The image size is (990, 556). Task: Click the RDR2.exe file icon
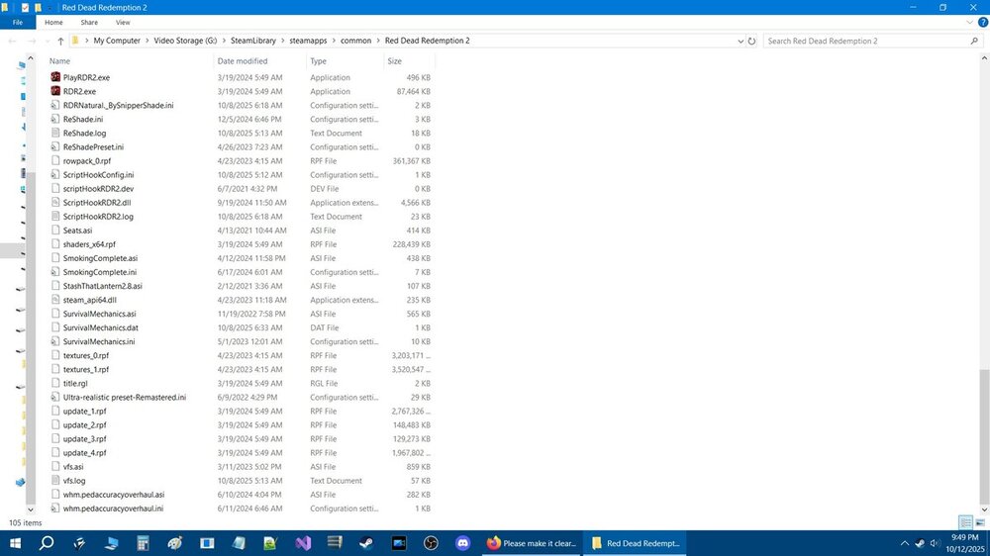[x=55, y=91]
